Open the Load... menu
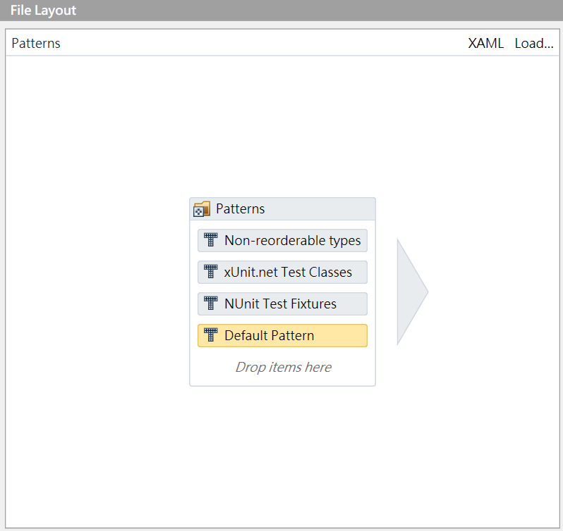 [533, 44]
